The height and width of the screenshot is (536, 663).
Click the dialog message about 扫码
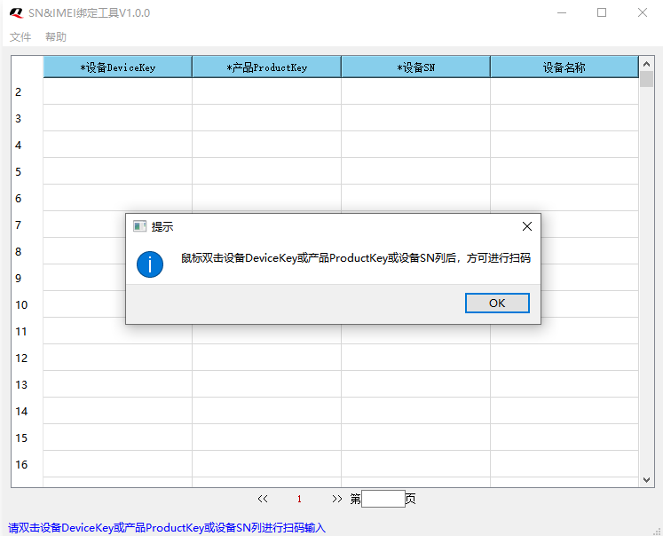click(356, 258)
